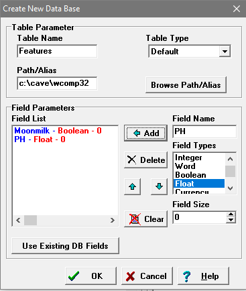
Task: Click Browse Path/Alias button
Action: point(186,85)
